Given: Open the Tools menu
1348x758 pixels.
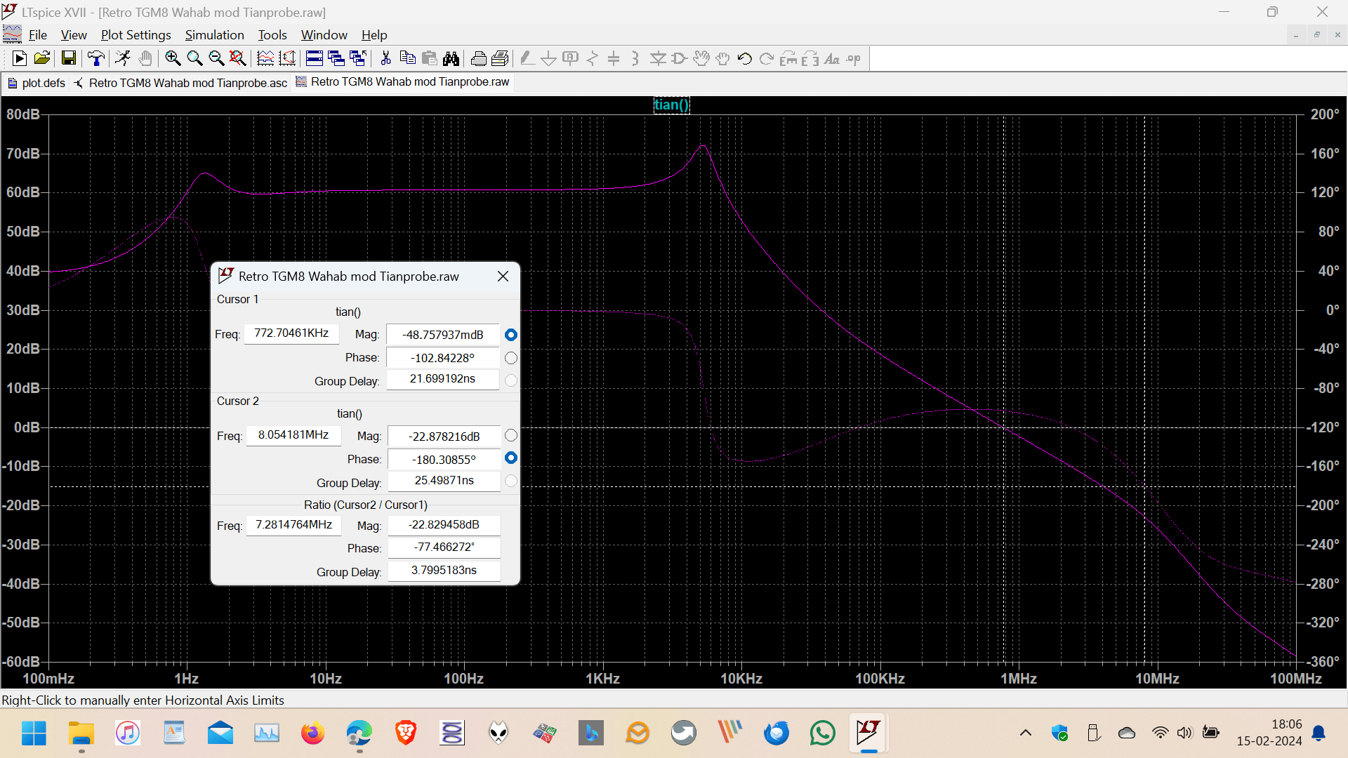Looking at the screenshot, I should (272, 35).
